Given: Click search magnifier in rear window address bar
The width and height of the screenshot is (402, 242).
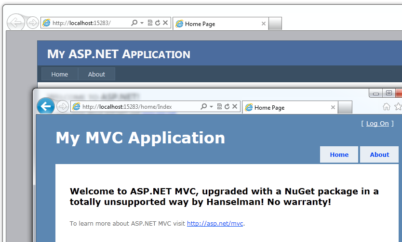Looking at the screenshot, I should tap(134, 23).
